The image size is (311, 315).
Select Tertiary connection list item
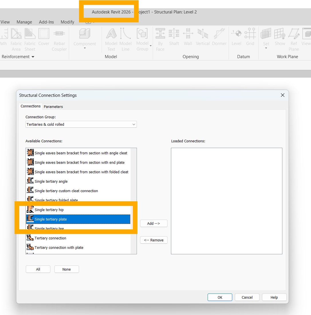coord(78,238)
